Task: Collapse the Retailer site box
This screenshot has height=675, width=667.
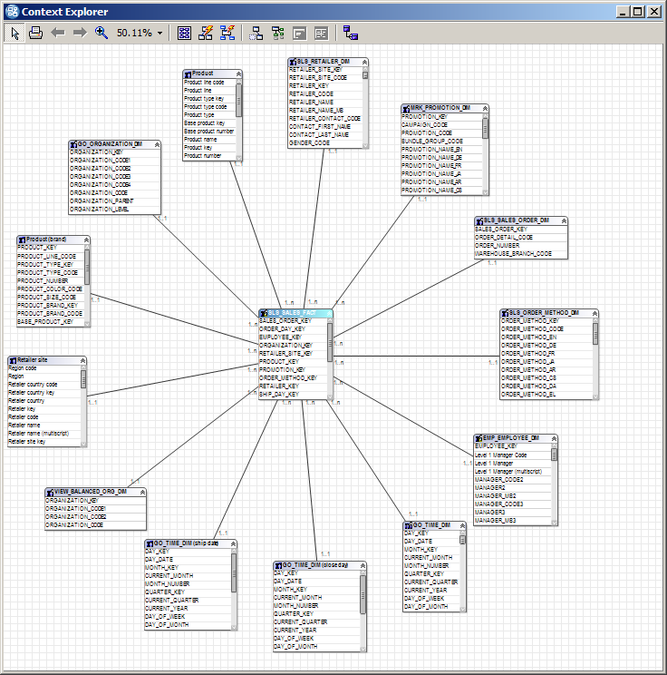Action: tap(83, 360)
